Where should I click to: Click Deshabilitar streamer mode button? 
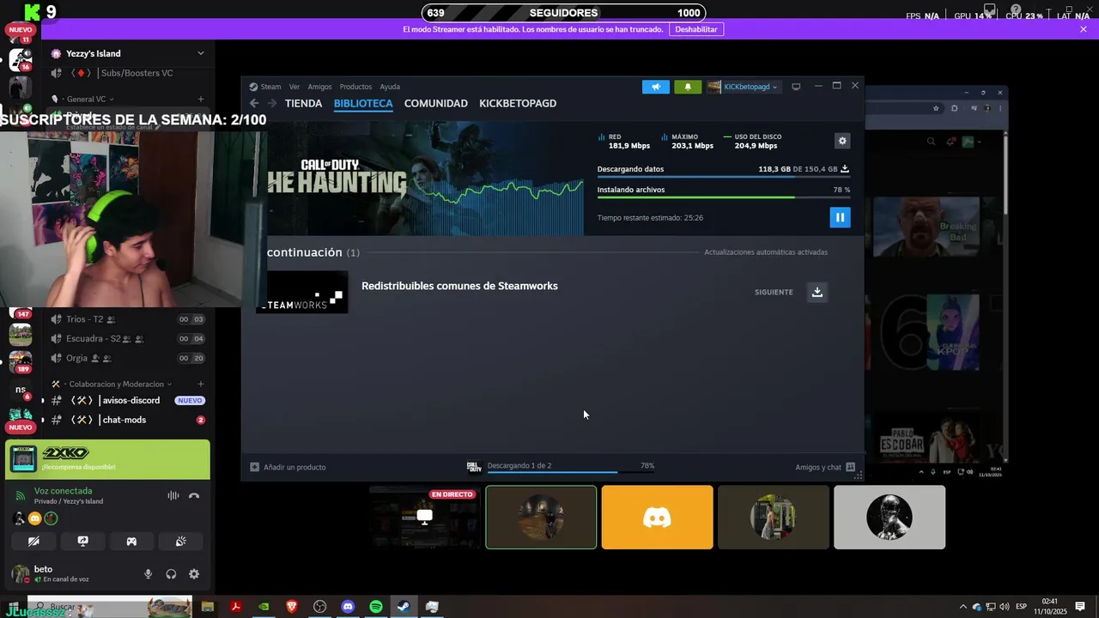pos(695,29)
